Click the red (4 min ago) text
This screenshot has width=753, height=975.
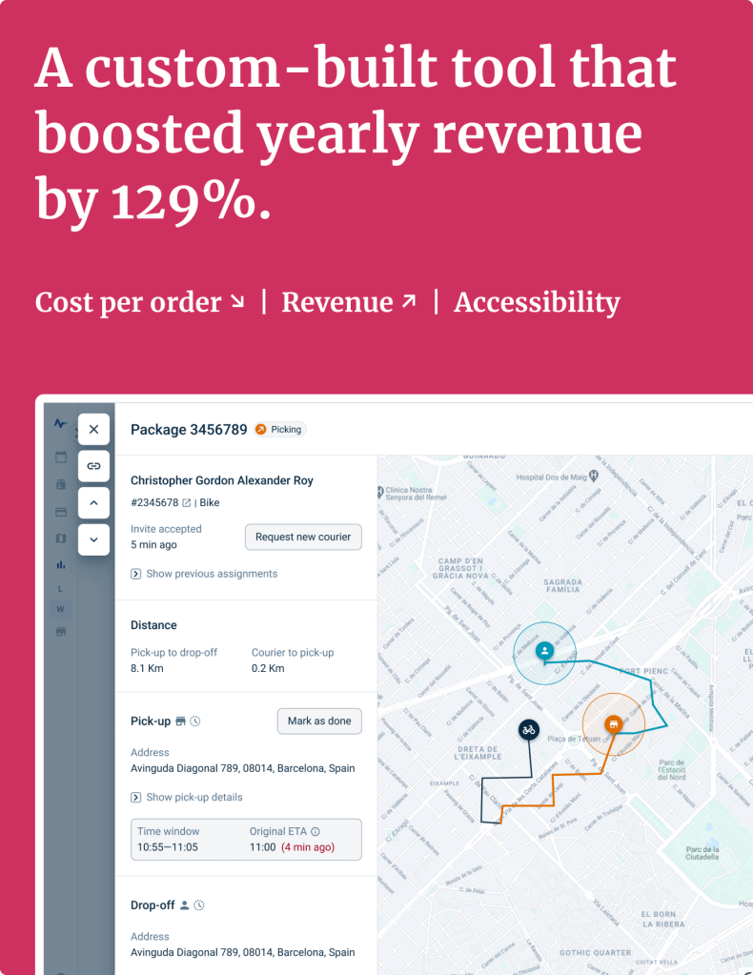(308, 847)
